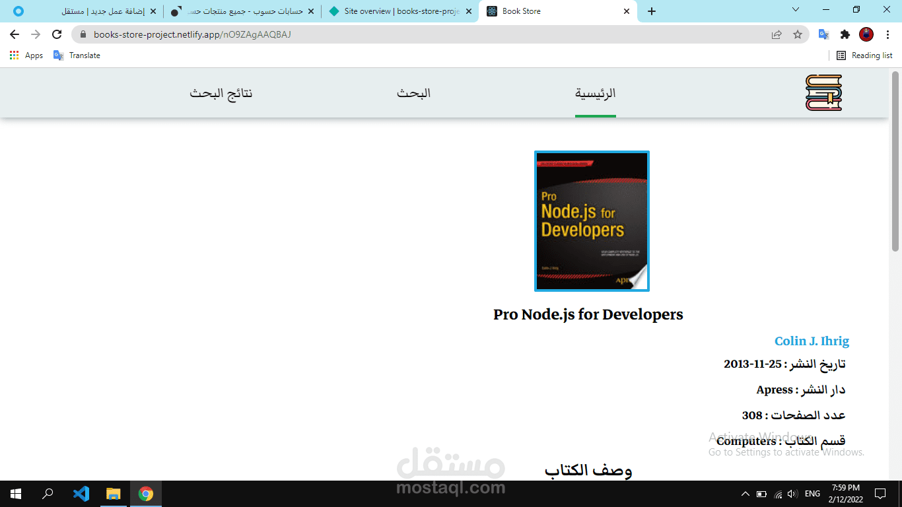Click the network Wi-Fi tray icon
The height and width of the screenshot is (507, 902).
pyautogui.click(x=778, y=494)
